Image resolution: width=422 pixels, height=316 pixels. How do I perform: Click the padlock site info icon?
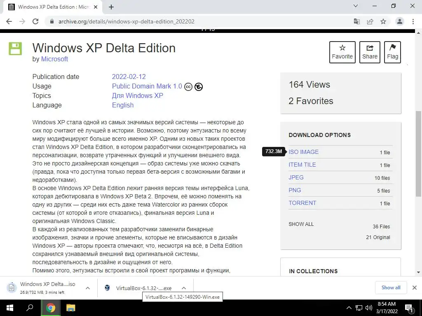52,21
